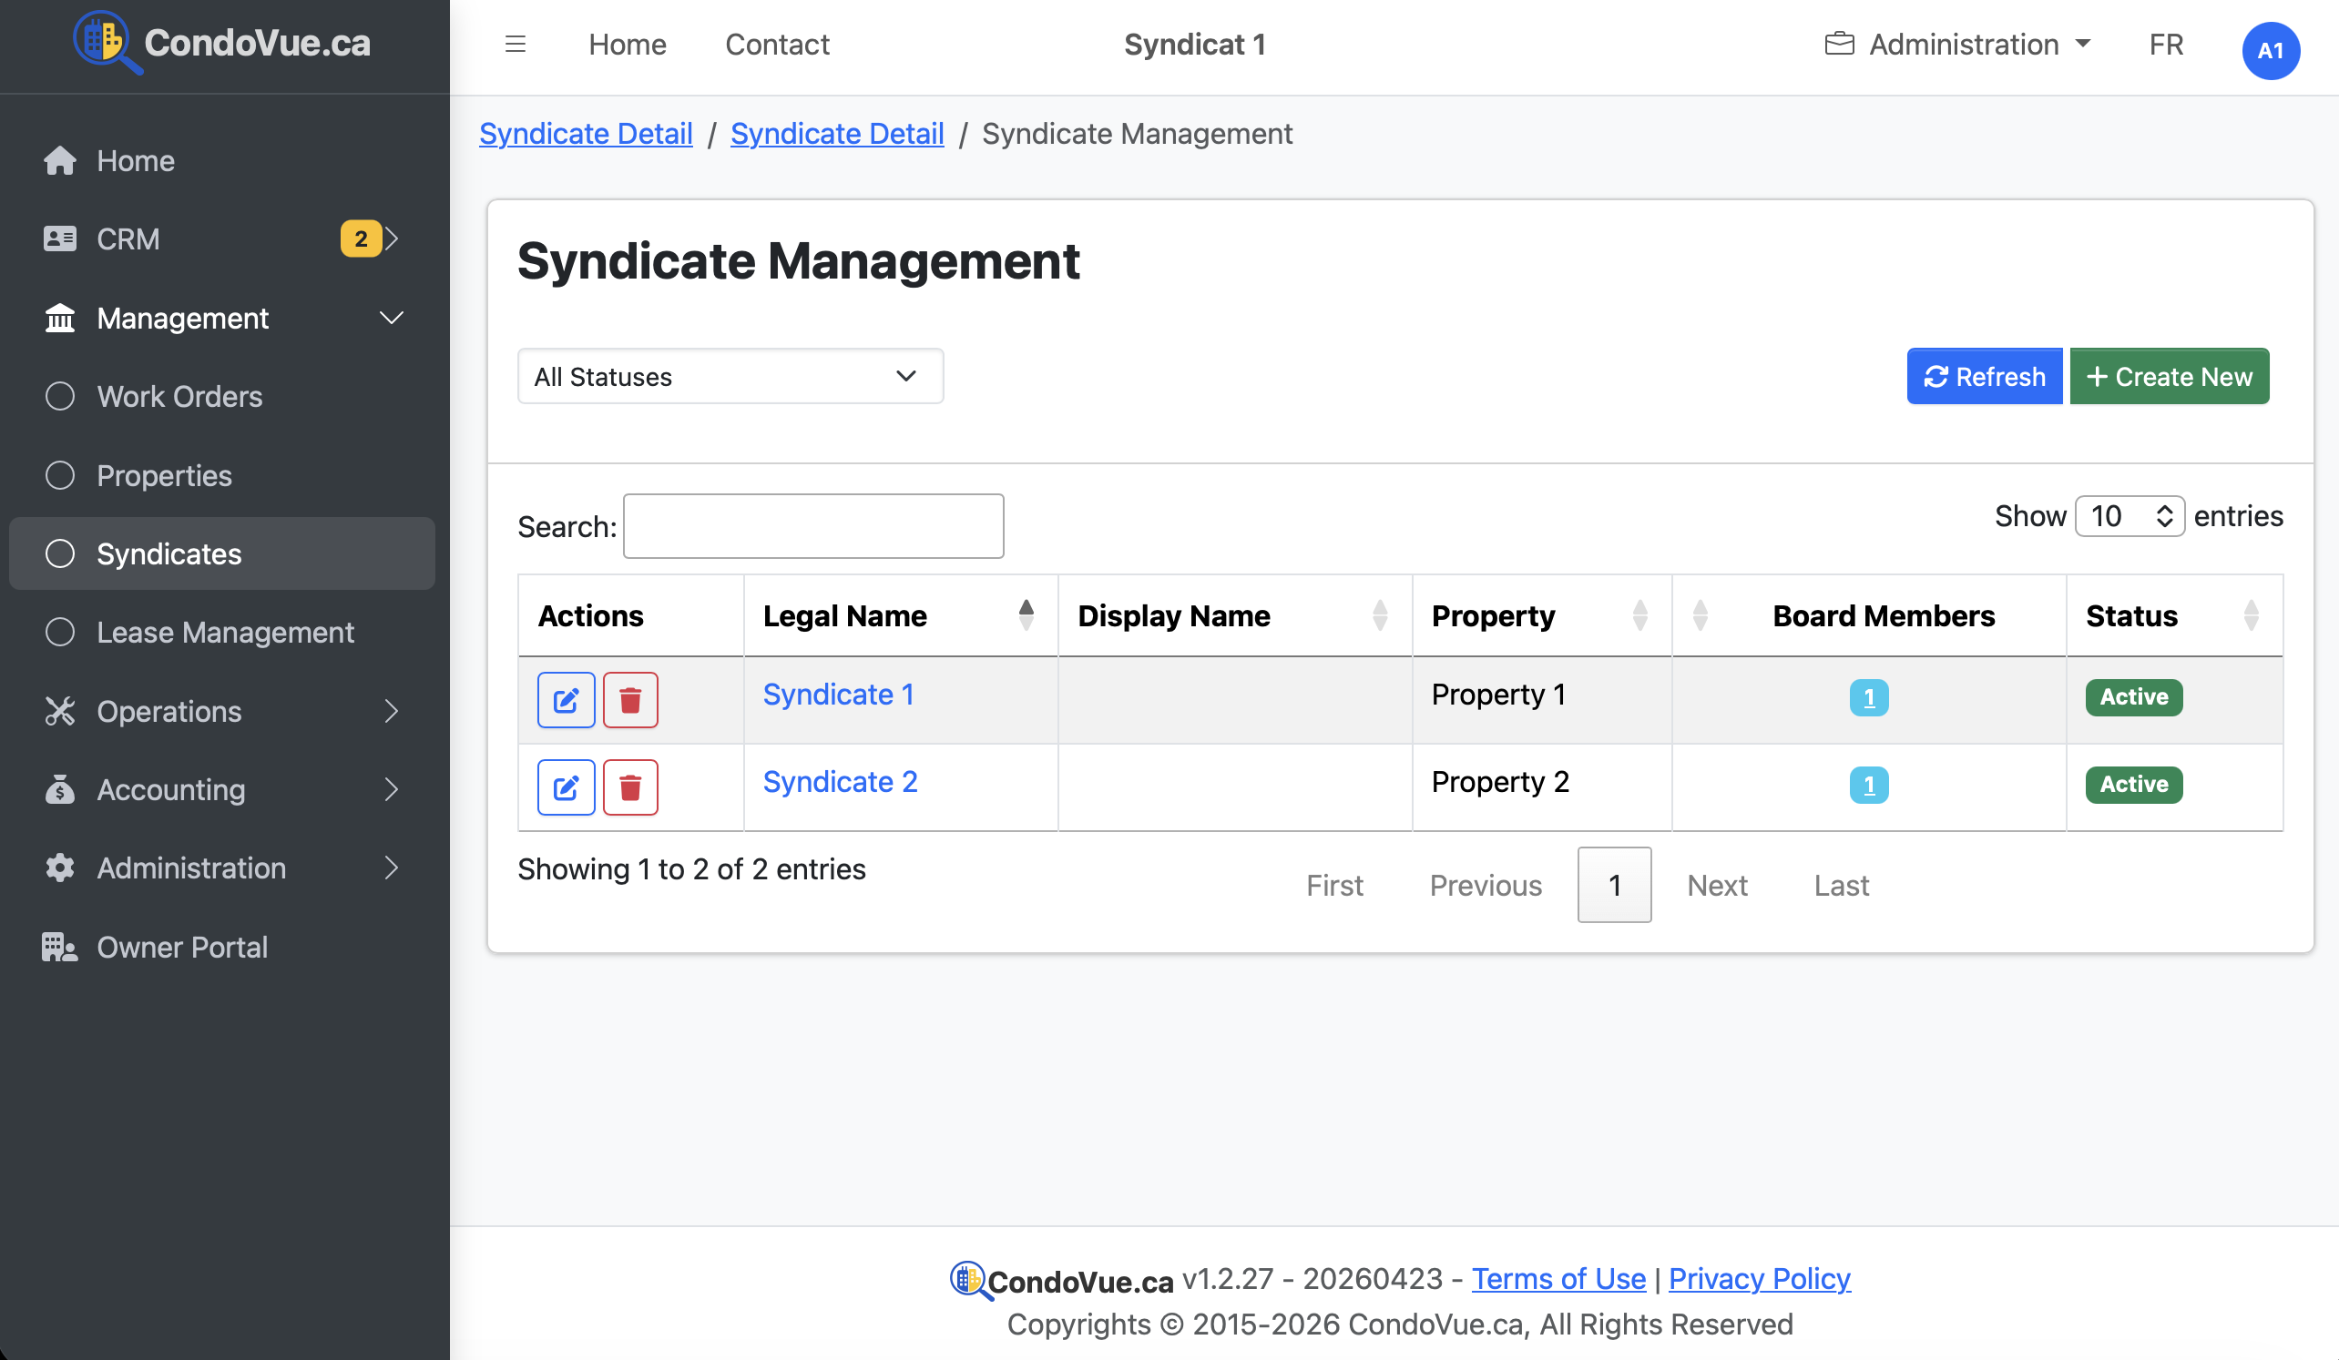2339x1360 pixels.
Task: Open the Syndicate 2 link
Action: 840,782
